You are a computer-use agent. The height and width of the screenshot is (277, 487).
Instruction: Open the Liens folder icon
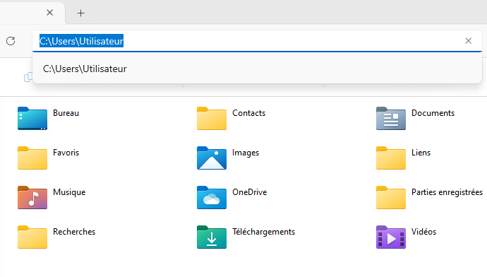pyautogui.click(x=391, y=158)
